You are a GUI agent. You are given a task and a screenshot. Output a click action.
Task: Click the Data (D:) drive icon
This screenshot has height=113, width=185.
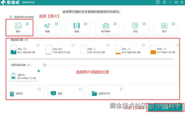click(x=48, y=49)
